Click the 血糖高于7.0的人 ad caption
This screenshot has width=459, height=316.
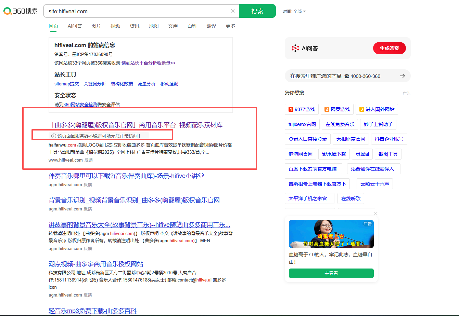(331, 258)
